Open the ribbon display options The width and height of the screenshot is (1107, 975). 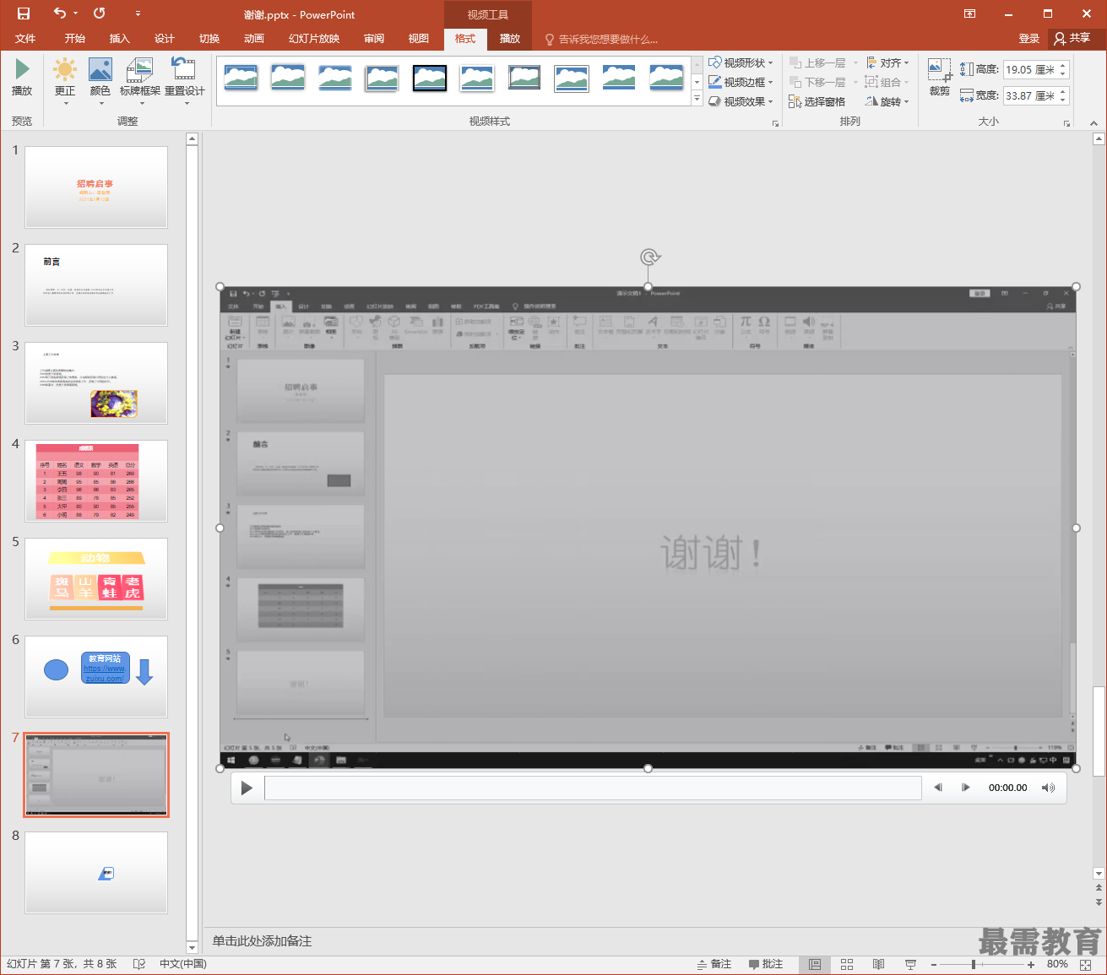coord(970,14)
